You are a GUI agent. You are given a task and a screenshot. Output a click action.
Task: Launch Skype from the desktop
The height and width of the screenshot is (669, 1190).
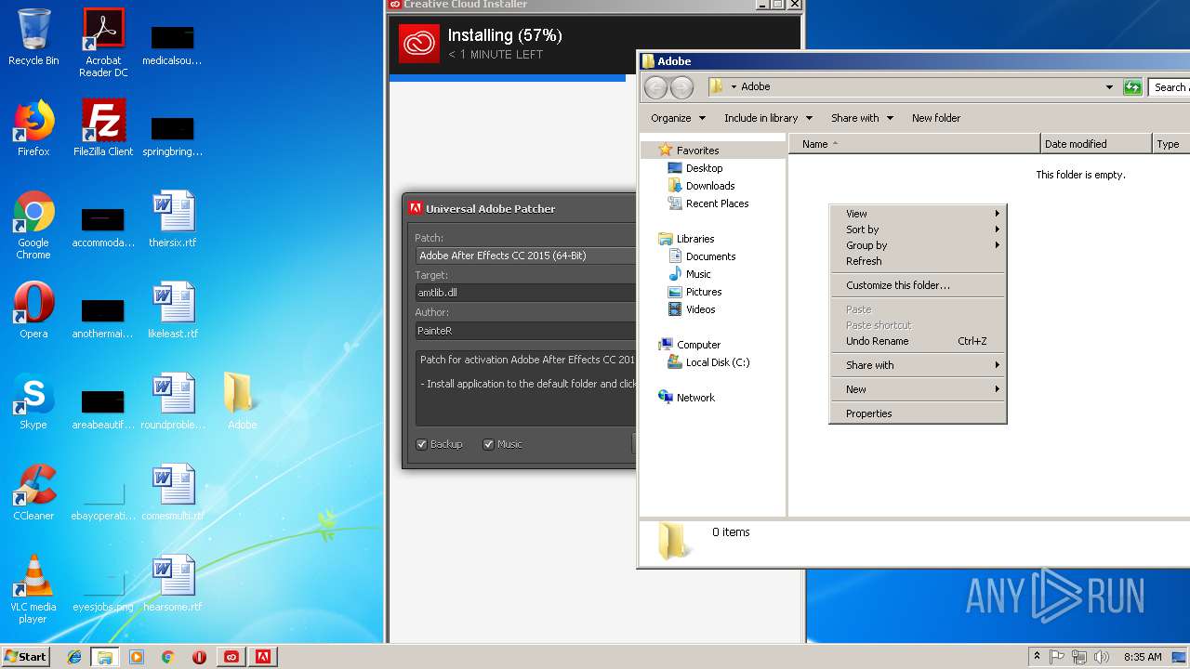coord(33,401)
